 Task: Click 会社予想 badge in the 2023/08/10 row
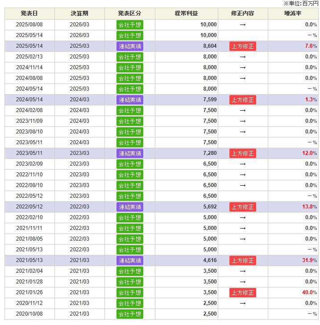click(x=130, y=132)
